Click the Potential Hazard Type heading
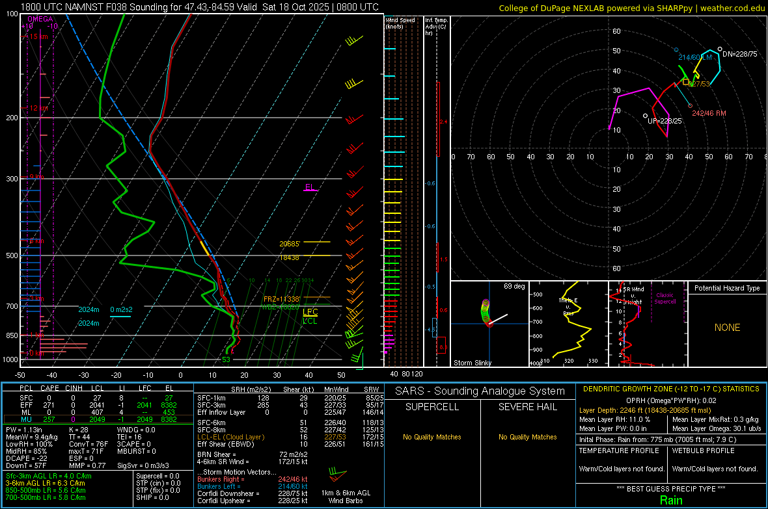Screen dimensions: 768x509 coord(727,288)
